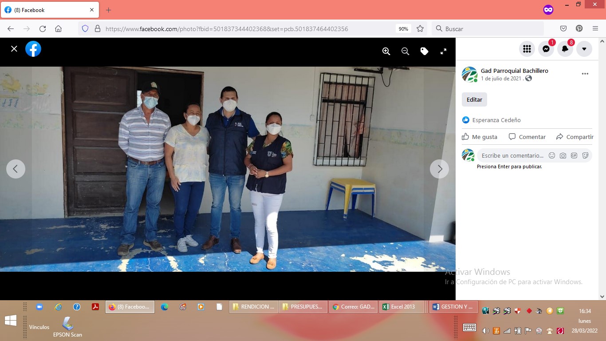Zoom in on the photo with magnifier plus
Image resolution: width=606 pixels, height=341 pixels.
coord(386,52)
